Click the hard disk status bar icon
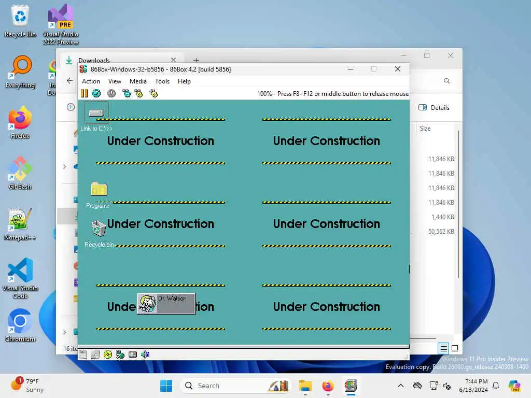This screenshot has width=531, height=398. (x=133, y=354)
